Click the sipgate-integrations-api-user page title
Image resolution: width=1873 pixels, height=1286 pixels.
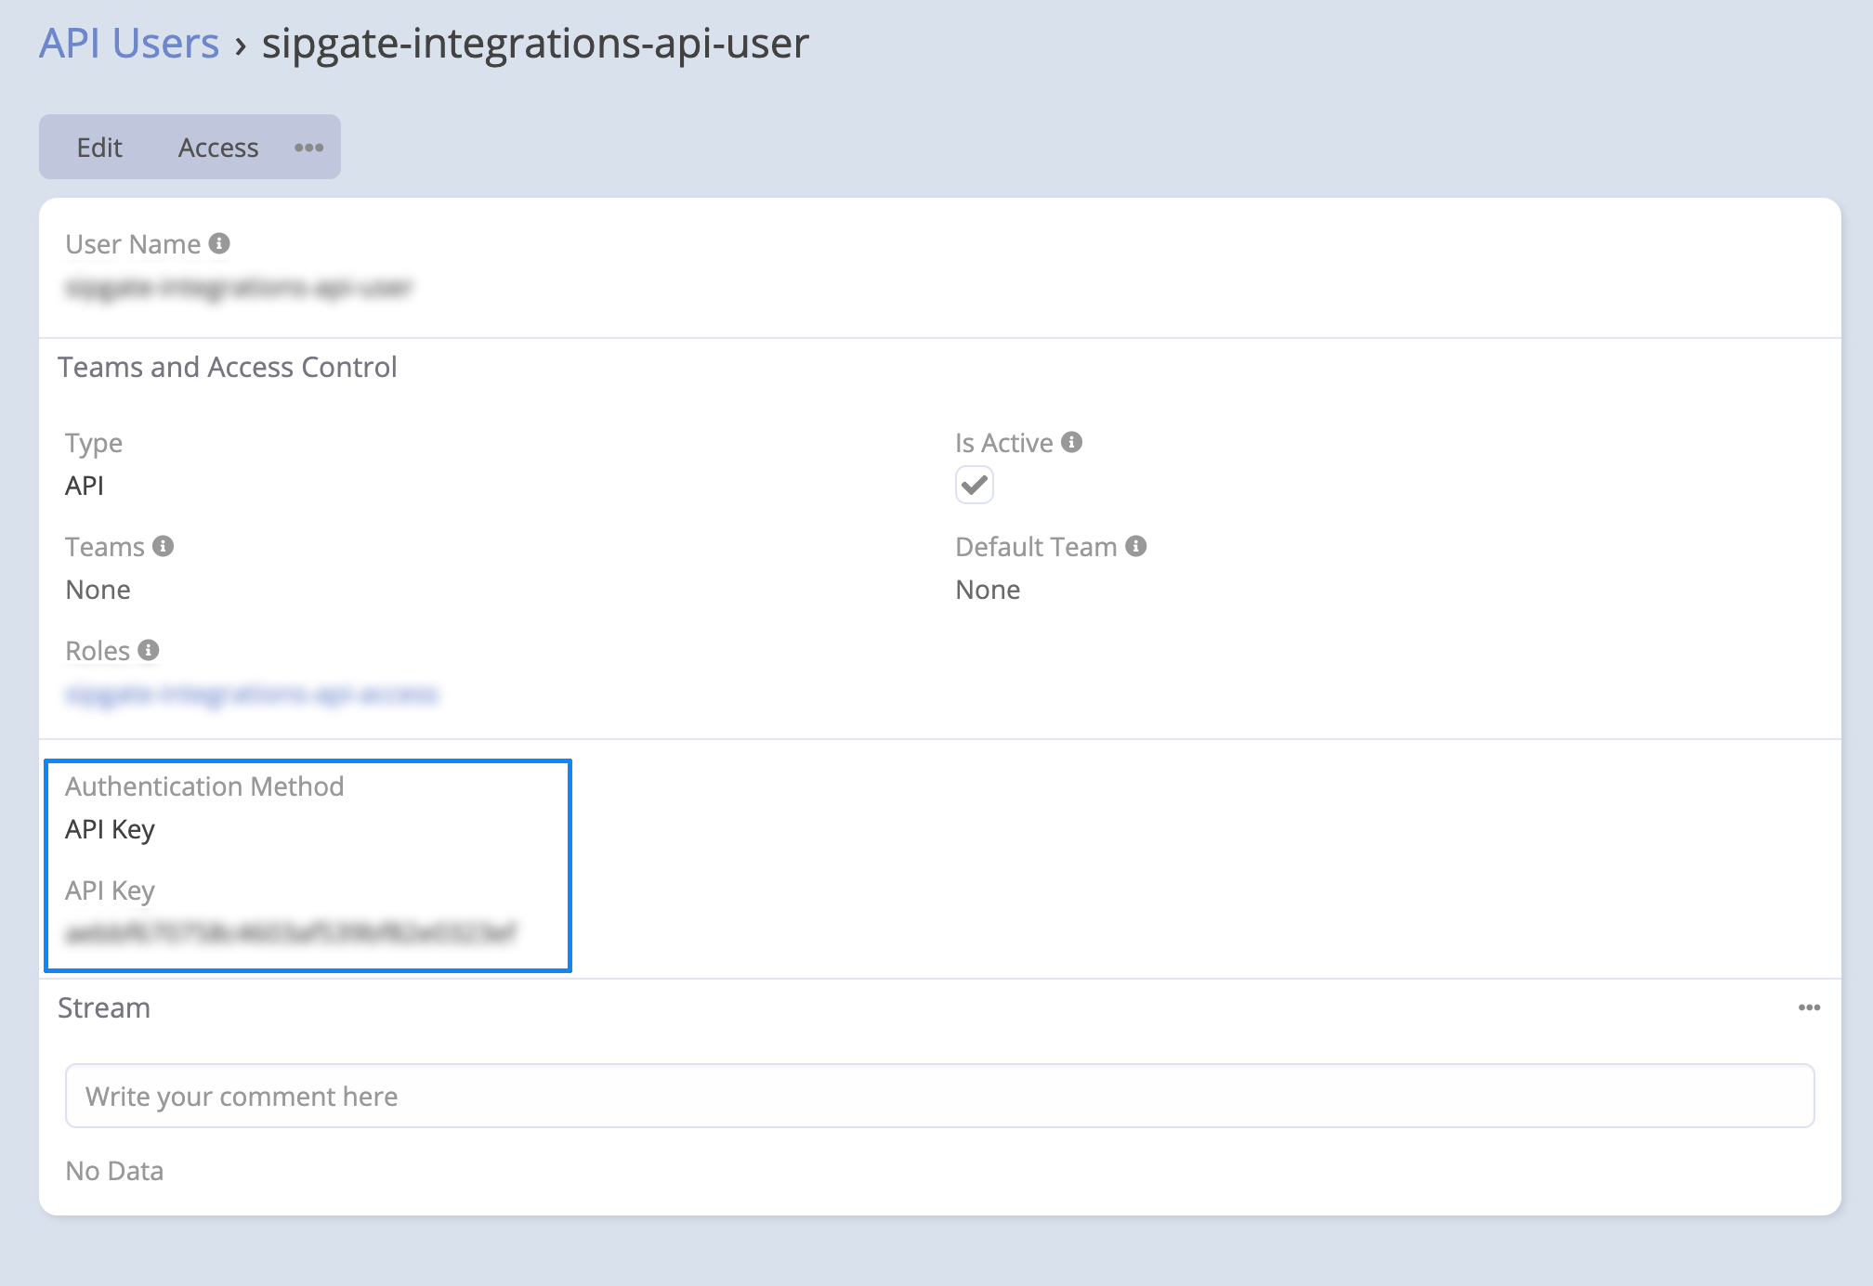[535, 44]
